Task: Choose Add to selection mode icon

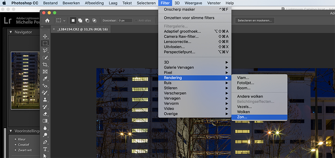Action: (x=80, y=21)
